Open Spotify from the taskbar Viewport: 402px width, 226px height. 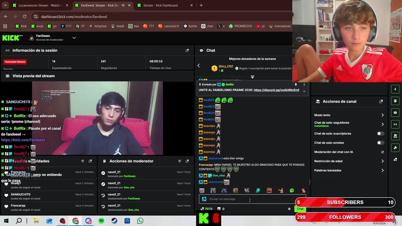[101, 221]
